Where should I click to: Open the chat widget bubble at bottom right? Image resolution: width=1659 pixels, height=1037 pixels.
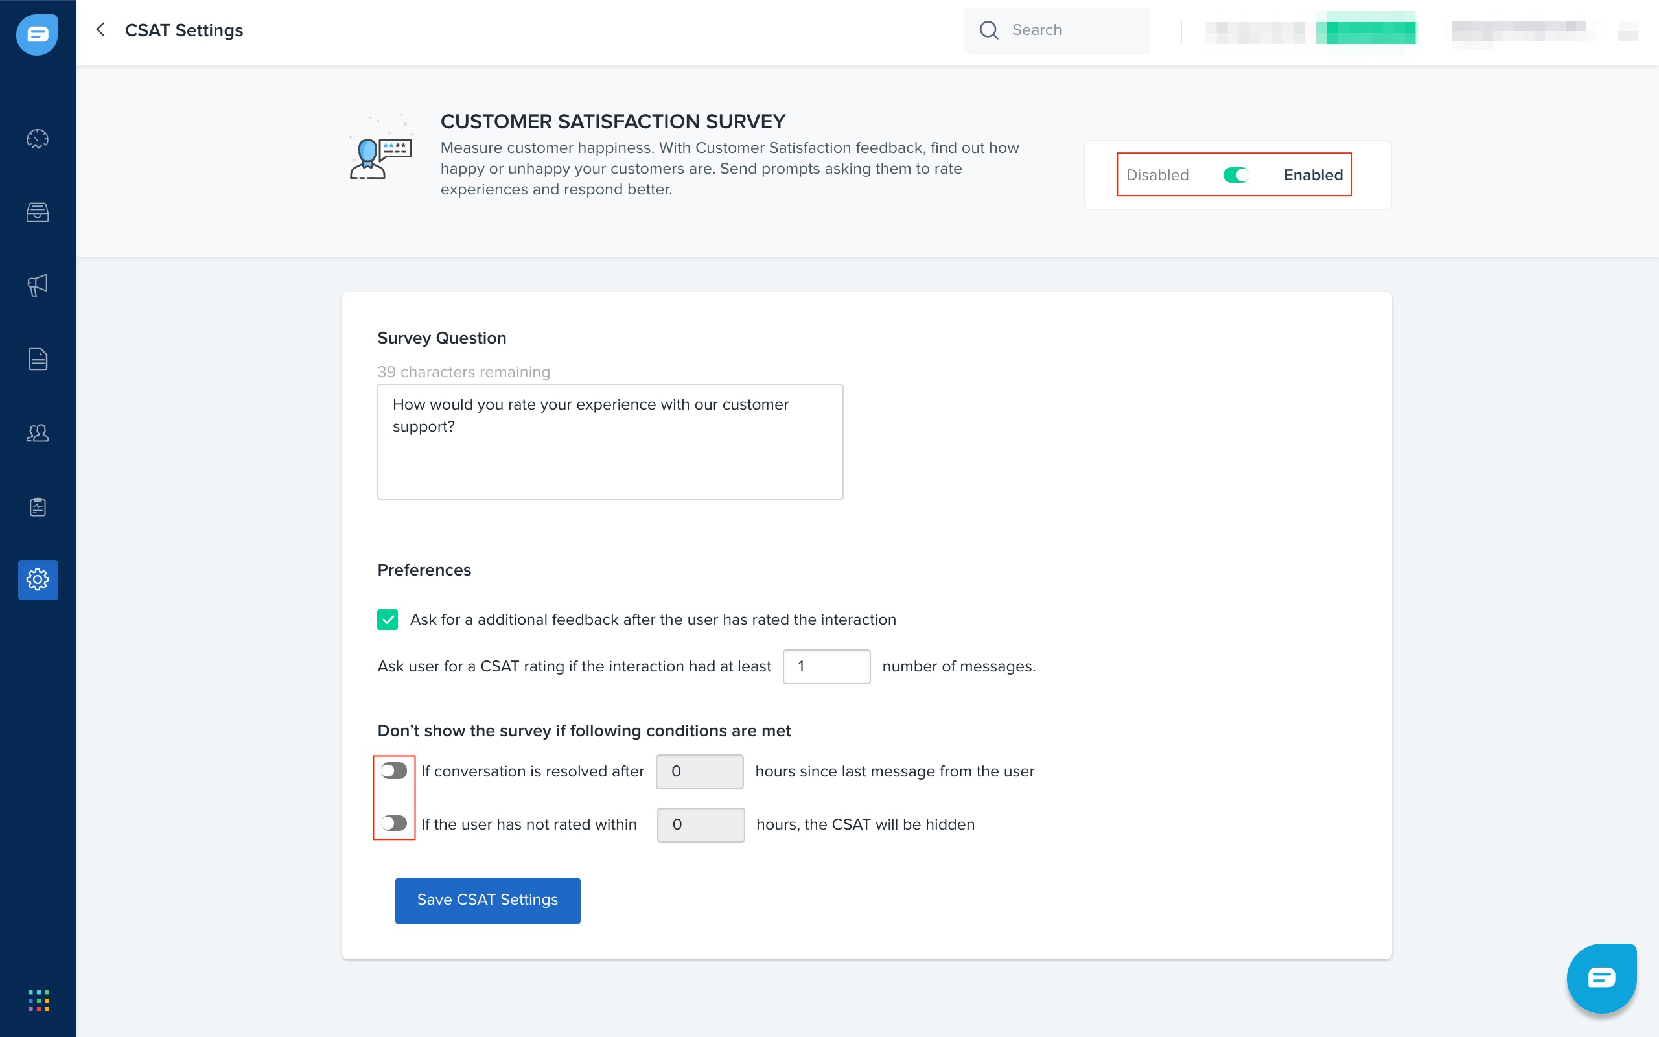pyautogui.click(x=1601, y=977)
